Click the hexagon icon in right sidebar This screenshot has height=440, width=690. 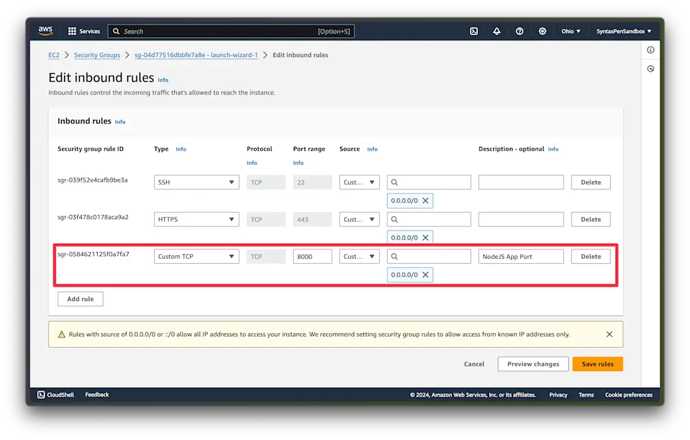pos(650,68)
